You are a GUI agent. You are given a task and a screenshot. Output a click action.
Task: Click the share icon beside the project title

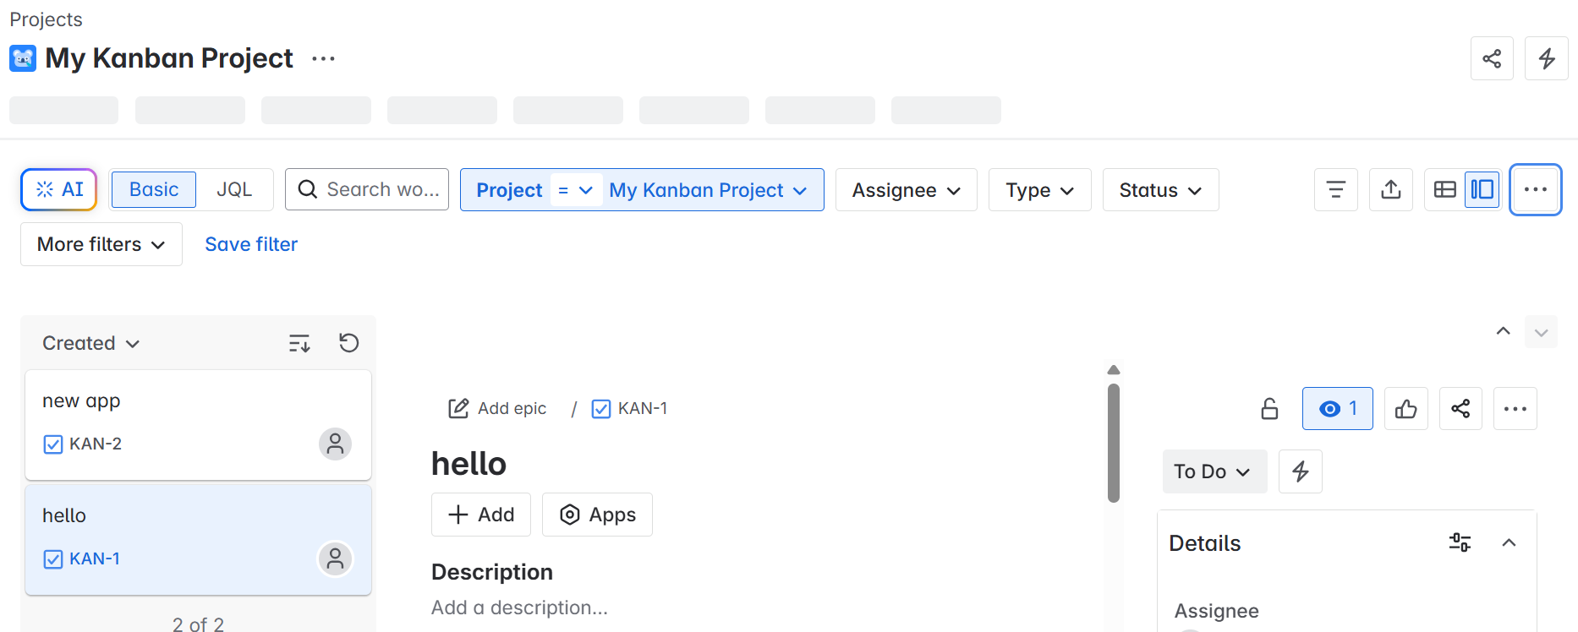tap(1492, 58)
